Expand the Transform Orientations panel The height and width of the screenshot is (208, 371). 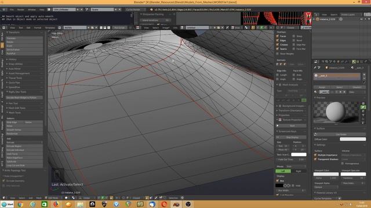(x=291, y=110)
